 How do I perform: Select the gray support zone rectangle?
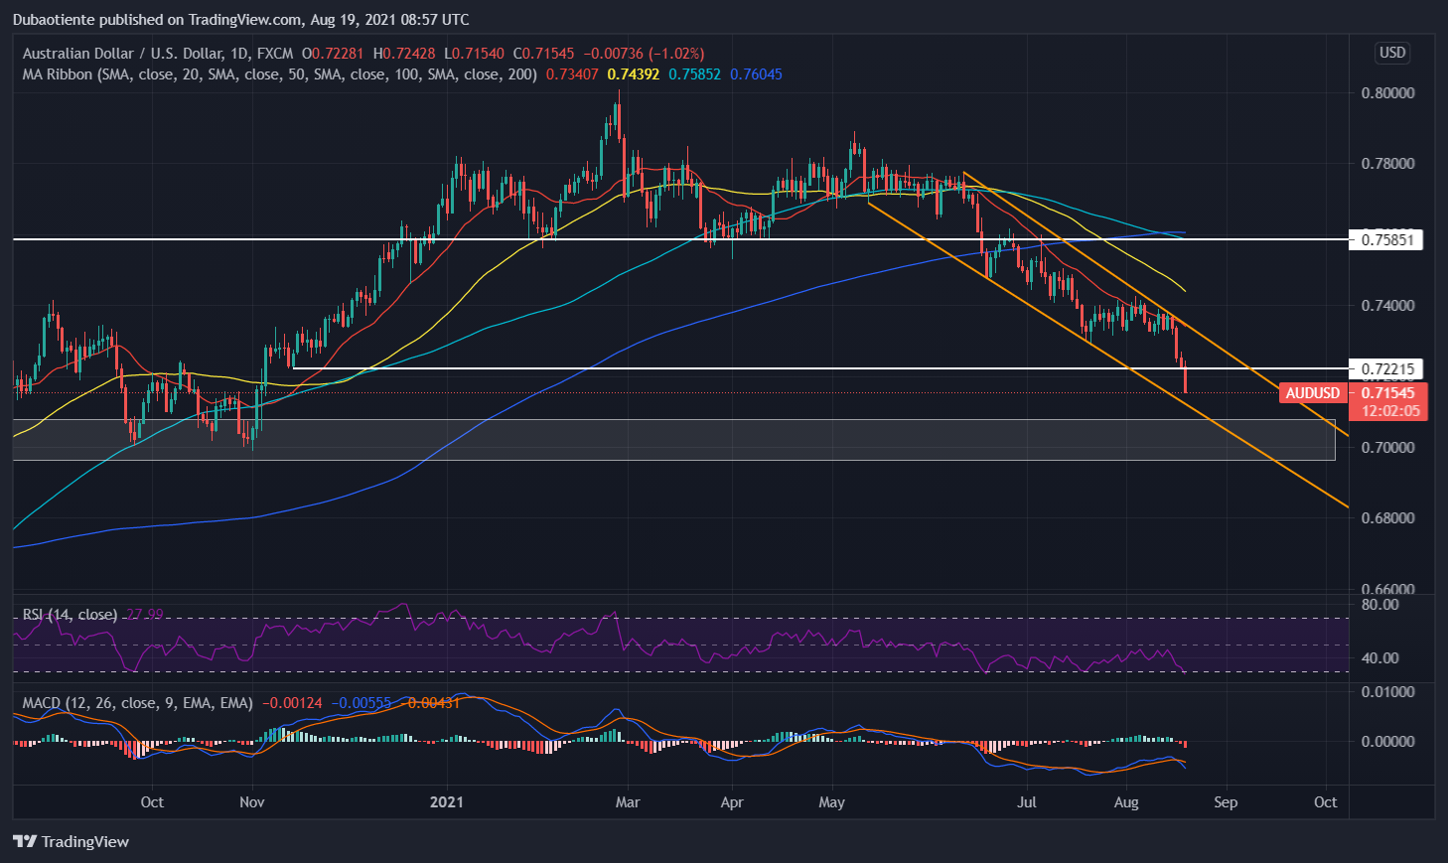pyautogui.click(x=674, y=440)
